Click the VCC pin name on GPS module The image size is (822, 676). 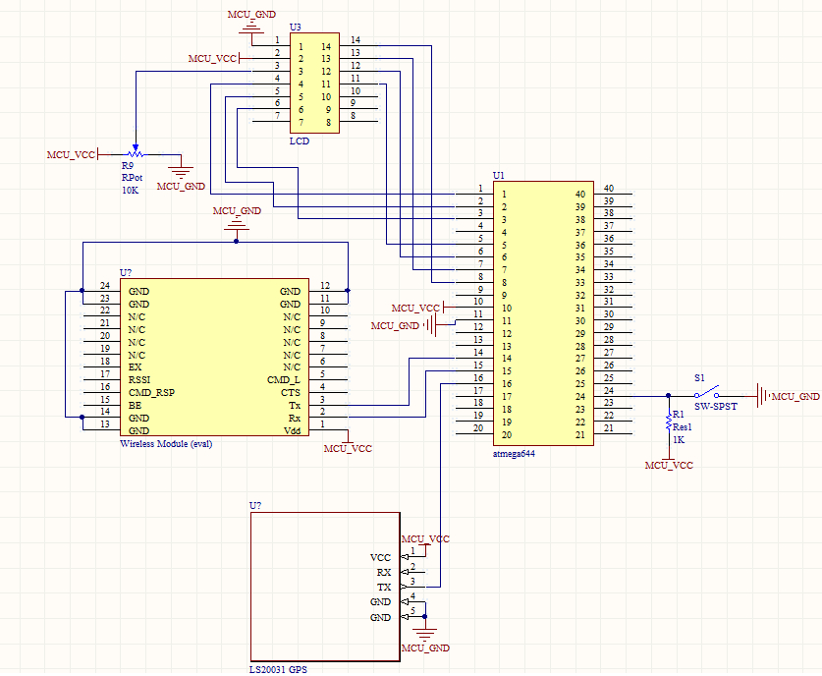[x=380, y=557]
